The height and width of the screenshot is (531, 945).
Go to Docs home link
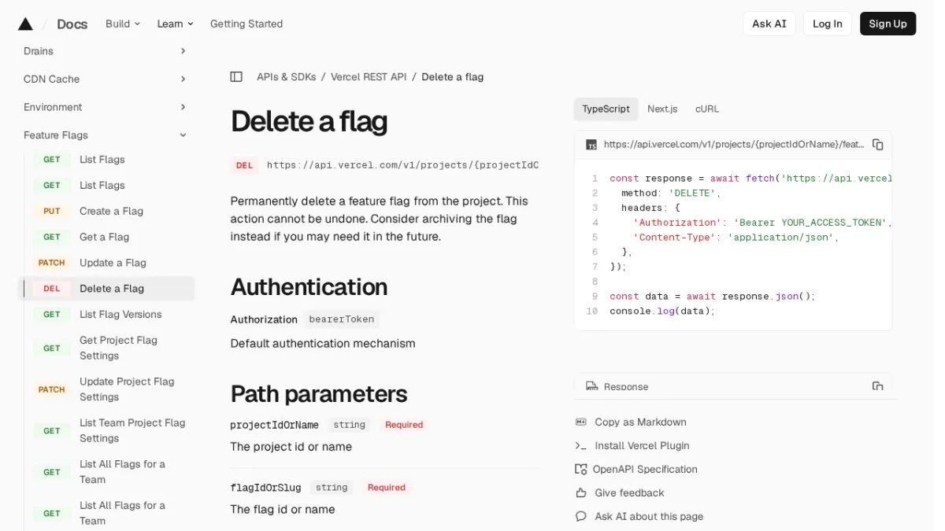(72, 24)
